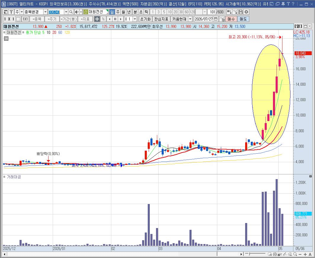This screenshot has width=315, height=258.
Task: Click the 초기화 reset button
Action: click(x=145, y=19)
